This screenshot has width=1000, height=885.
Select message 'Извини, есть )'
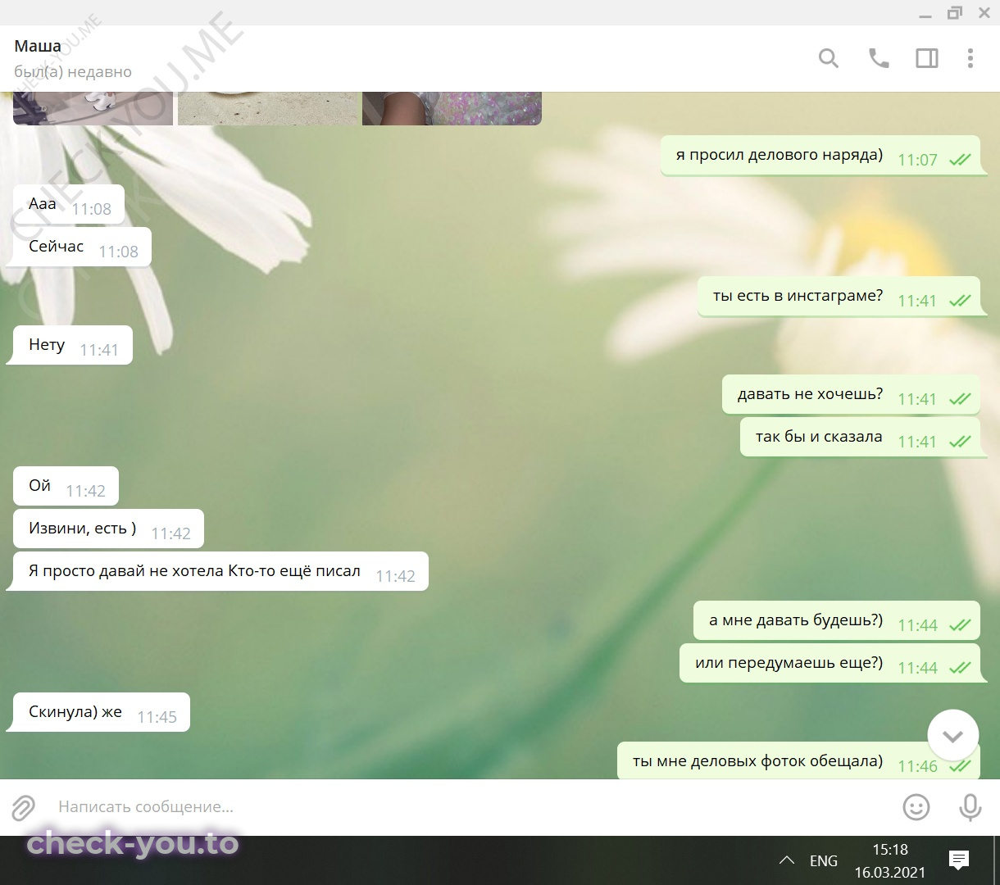pyautogui.click(x=108, y=529)
